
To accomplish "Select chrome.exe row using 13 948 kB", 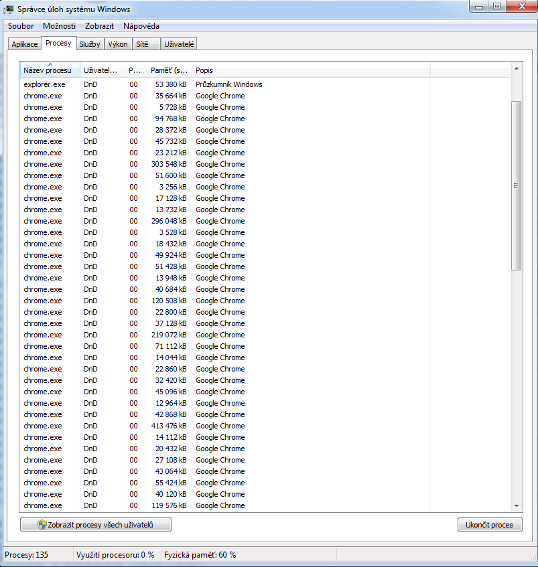I will [x=225, y=278].
